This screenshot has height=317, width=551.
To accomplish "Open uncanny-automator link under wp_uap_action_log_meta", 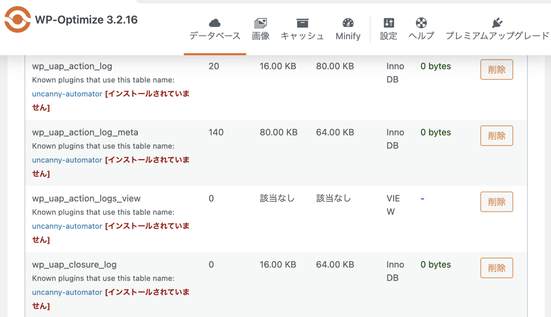I will point(67,160).
